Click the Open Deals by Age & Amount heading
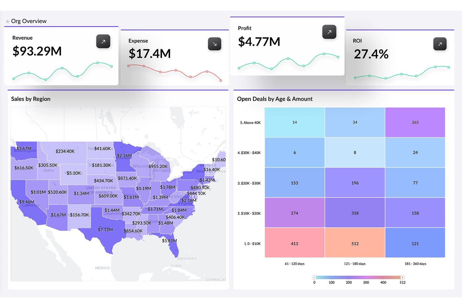The image size is (462, 308). [275, 99]
